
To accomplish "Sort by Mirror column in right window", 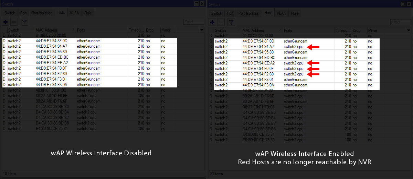I will click(x=375, y=31).
